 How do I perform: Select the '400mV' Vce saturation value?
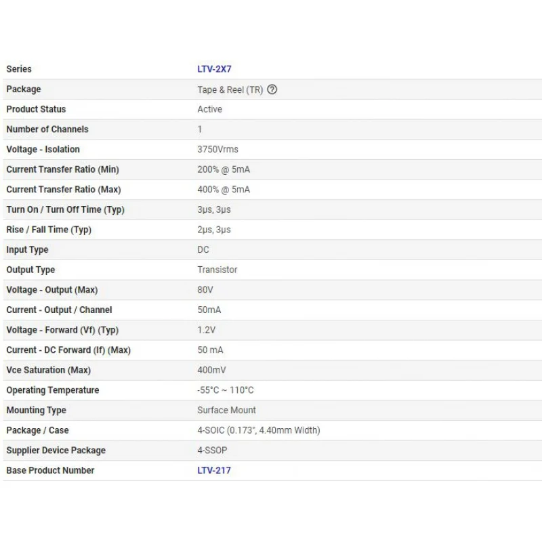(x=211, y=370)
